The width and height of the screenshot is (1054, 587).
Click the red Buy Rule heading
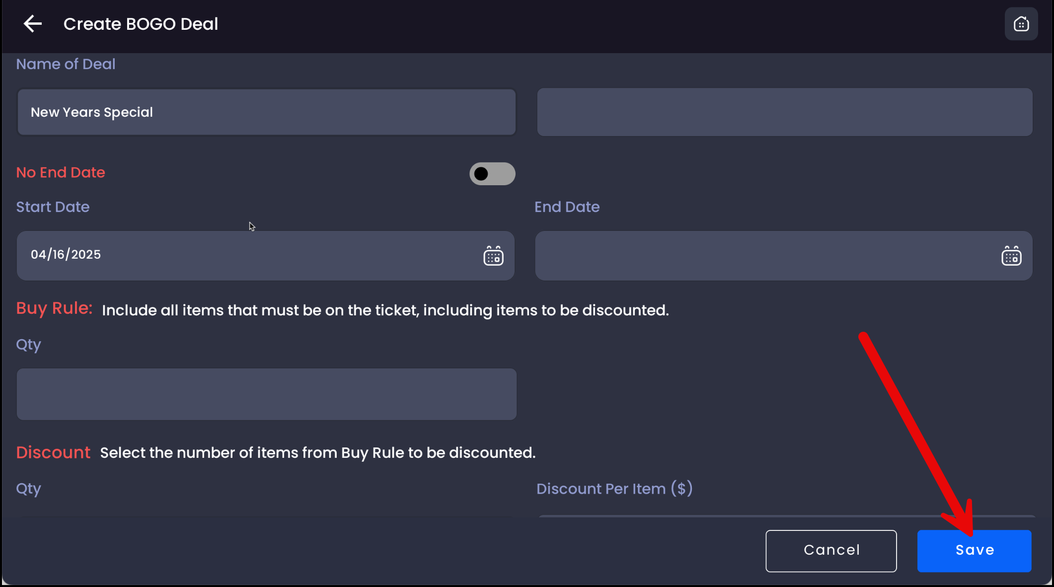(54, 308)
